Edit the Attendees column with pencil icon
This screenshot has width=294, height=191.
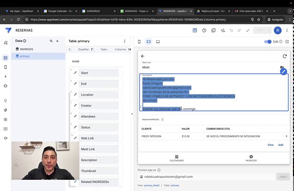[x=75, y=116]
